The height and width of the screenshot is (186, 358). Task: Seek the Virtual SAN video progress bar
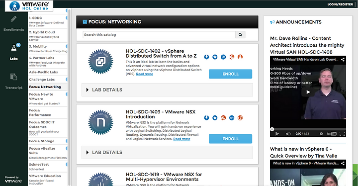(x=308, y=129)
